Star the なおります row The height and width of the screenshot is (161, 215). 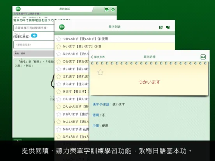58,54
